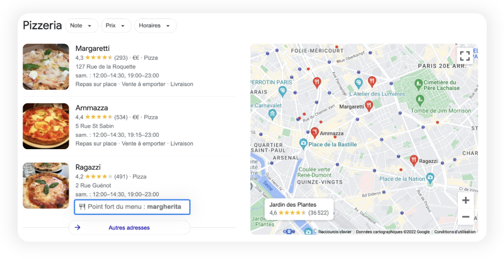The width and height of the screenshot is (504, 259).
Task: Click the Margaretti label on the map
Action: point(351,106)
